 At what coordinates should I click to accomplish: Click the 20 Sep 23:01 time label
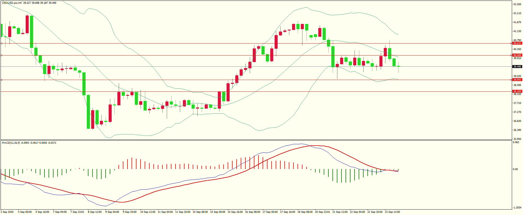click(x=322, y=212)
